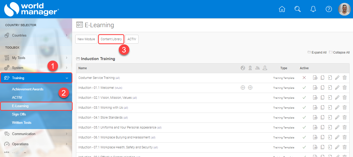Open the search magnifier in header
The image size is (353, 157).
tap(297, 9)
